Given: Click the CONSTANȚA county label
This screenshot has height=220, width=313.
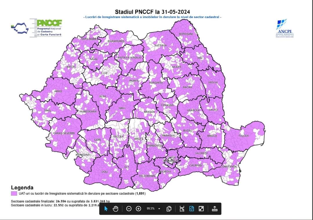Looking at the screenshot, I should coord(229,166).
